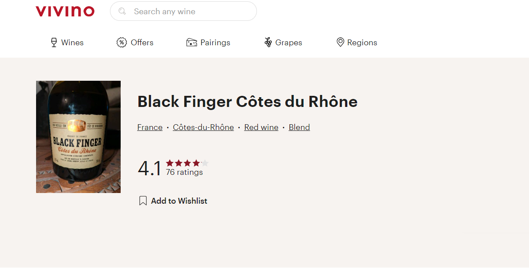Open the Regions menu
Viewport: 529px width, 268px height.
[362, 43]
